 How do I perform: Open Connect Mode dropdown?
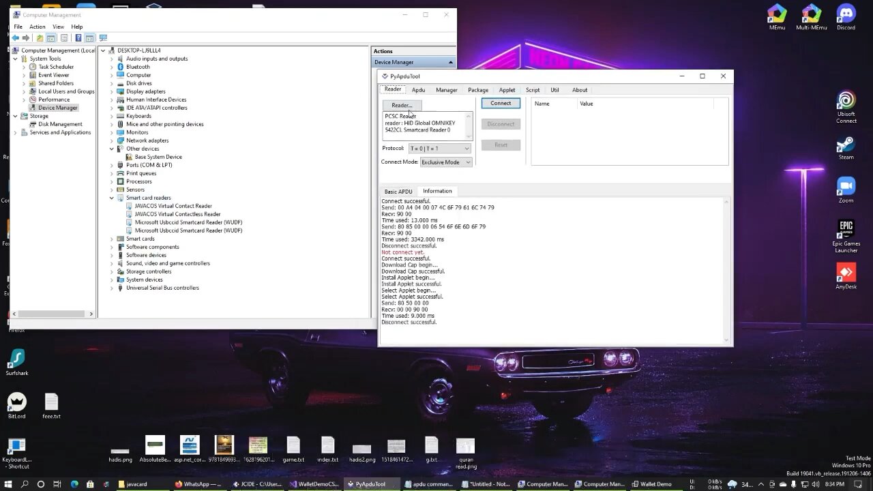point(446,162)
